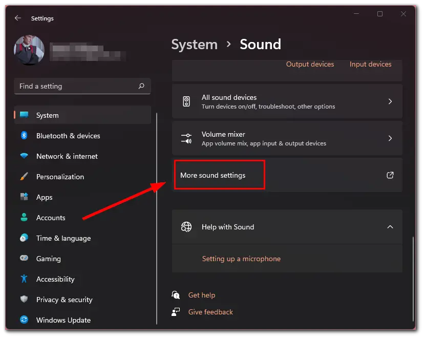Open the Get help link
The image size is (425, 339).
pos(202,295)
